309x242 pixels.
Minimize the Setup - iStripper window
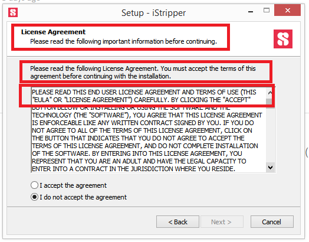(251, 12)
